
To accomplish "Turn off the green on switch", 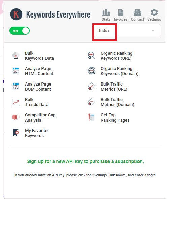I will pyautogui.click(x=20, y=31).
